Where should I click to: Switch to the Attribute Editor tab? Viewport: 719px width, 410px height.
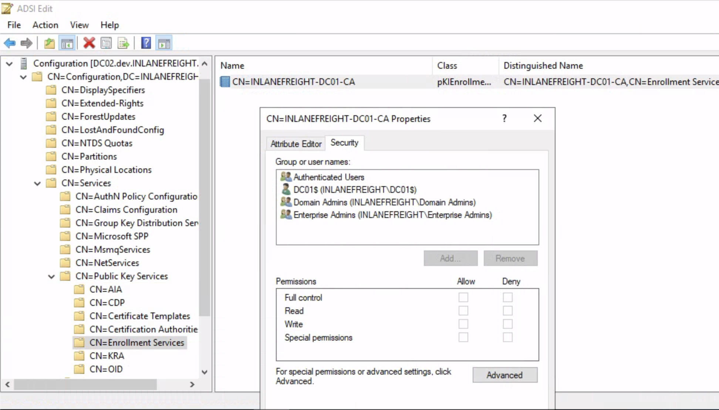coord(296,144)
